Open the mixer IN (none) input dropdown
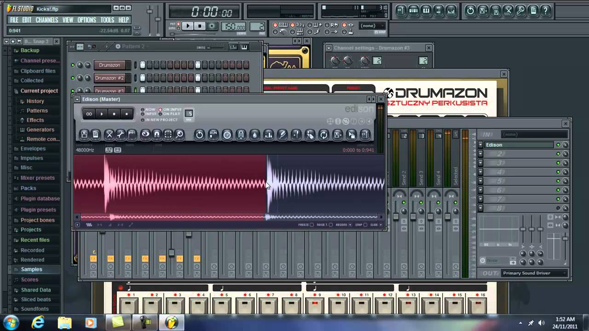This screenshot has height=331, width=589. click(x=534, y=134)
